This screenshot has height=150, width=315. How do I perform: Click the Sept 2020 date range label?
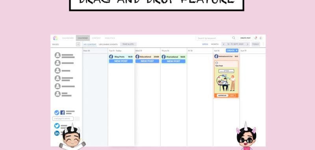pyautogui.click(x=235, y=44)
